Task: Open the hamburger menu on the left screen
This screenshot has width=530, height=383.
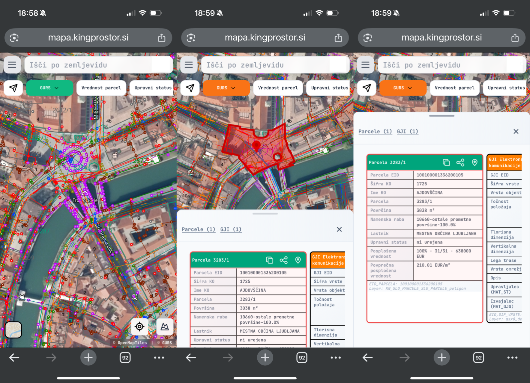Action: click(12, 65)
